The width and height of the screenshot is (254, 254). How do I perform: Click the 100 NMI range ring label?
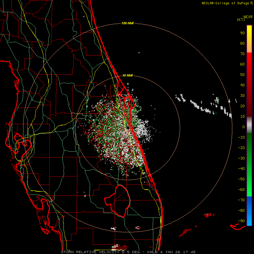[x=128, y=23]
